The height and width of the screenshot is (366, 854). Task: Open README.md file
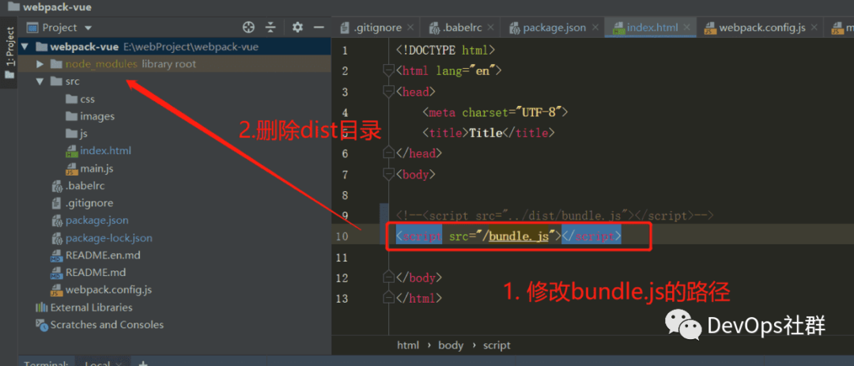pos(87,272)
